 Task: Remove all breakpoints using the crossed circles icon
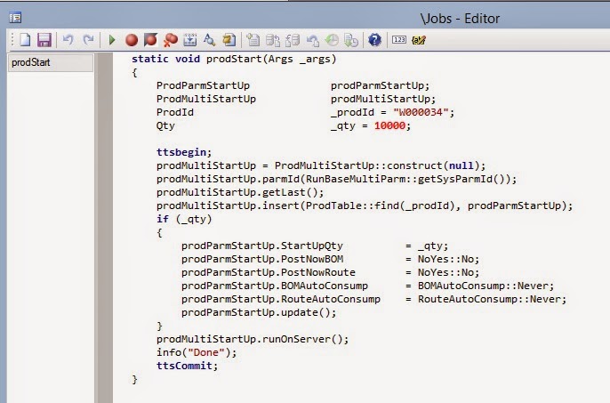pyautogui.click(x=171, y=40)
